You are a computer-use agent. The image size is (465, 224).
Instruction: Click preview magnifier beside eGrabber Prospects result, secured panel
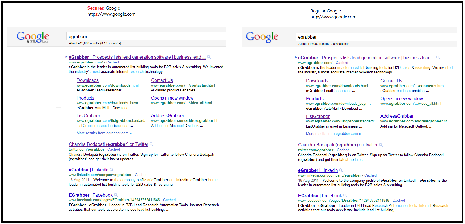pos(209,57)
